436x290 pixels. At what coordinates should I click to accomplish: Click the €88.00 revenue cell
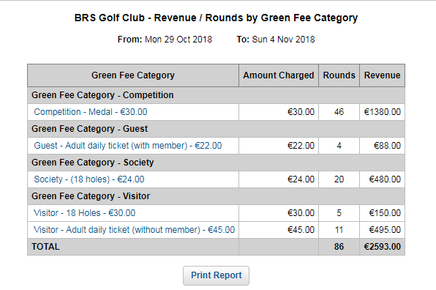point(383,146)
